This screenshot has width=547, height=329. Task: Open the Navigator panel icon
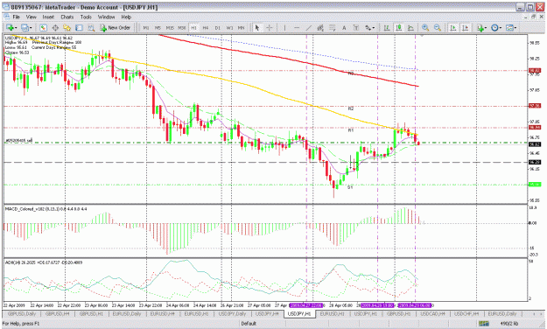(67, 27)
